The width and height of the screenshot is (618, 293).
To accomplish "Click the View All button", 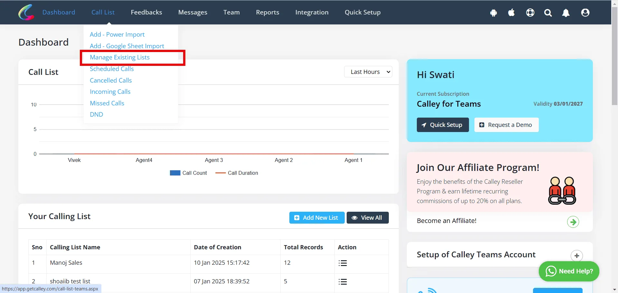I will coord(368,218).
